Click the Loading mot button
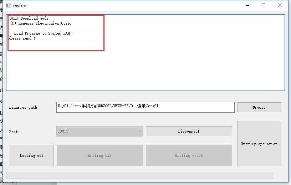The width and height of the screenshot is (291, 185). [31, 155]
